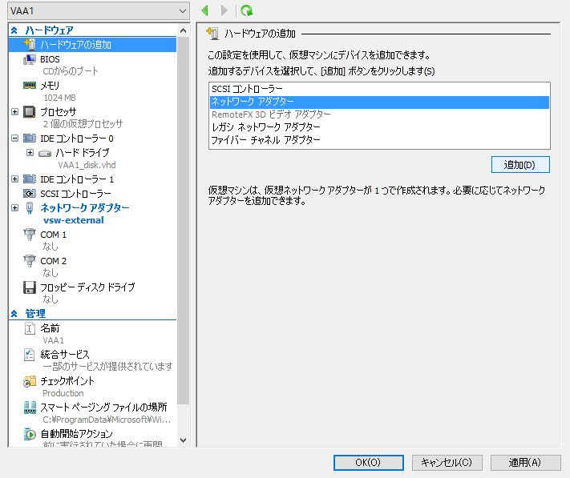The width and height of the screenshot is (570, 478).
Task: Expand the ネットワーク アダプター tree node
Action: point(15,208)
